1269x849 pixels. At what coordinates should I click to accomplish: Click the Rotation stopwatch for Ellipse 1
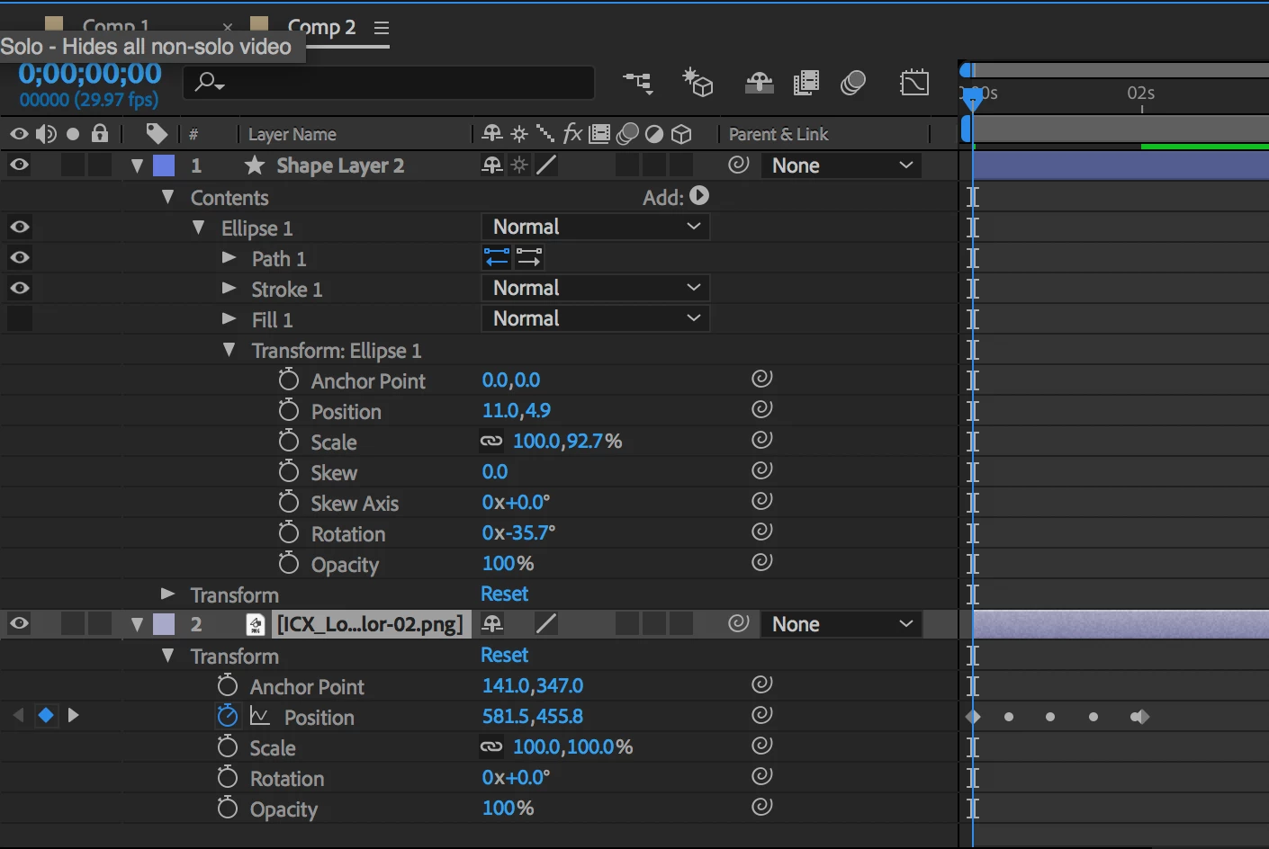click(x=288, y=532)
